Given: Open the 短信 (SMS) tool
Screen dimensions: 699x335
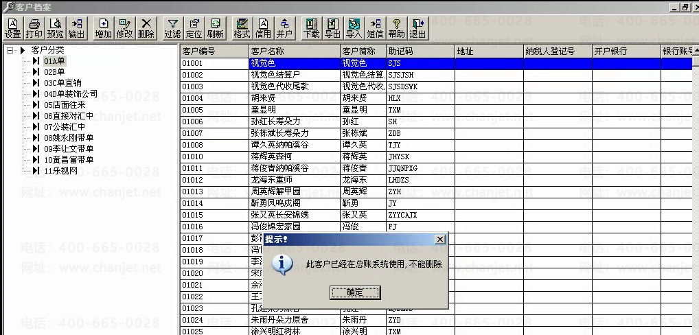Looking at the screenshot, I should click(375, 28).
